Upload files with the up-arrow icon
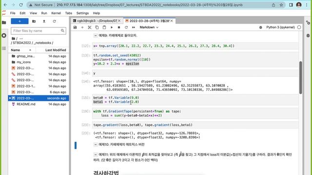Image resolution: width=312 pixels, height=175 pixels. (x=44, y=21)
